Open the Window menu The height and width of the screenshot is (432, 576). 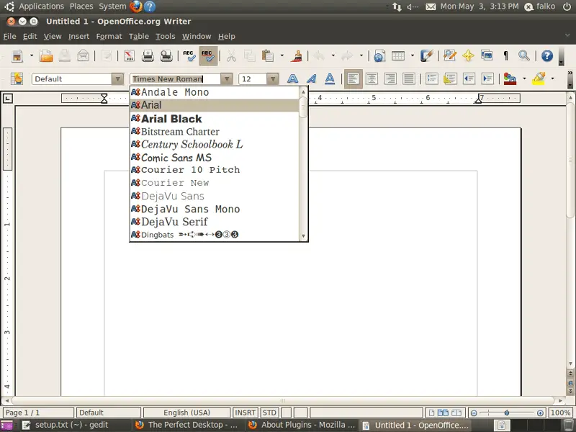pyautogui.click(x=197, y=37)
